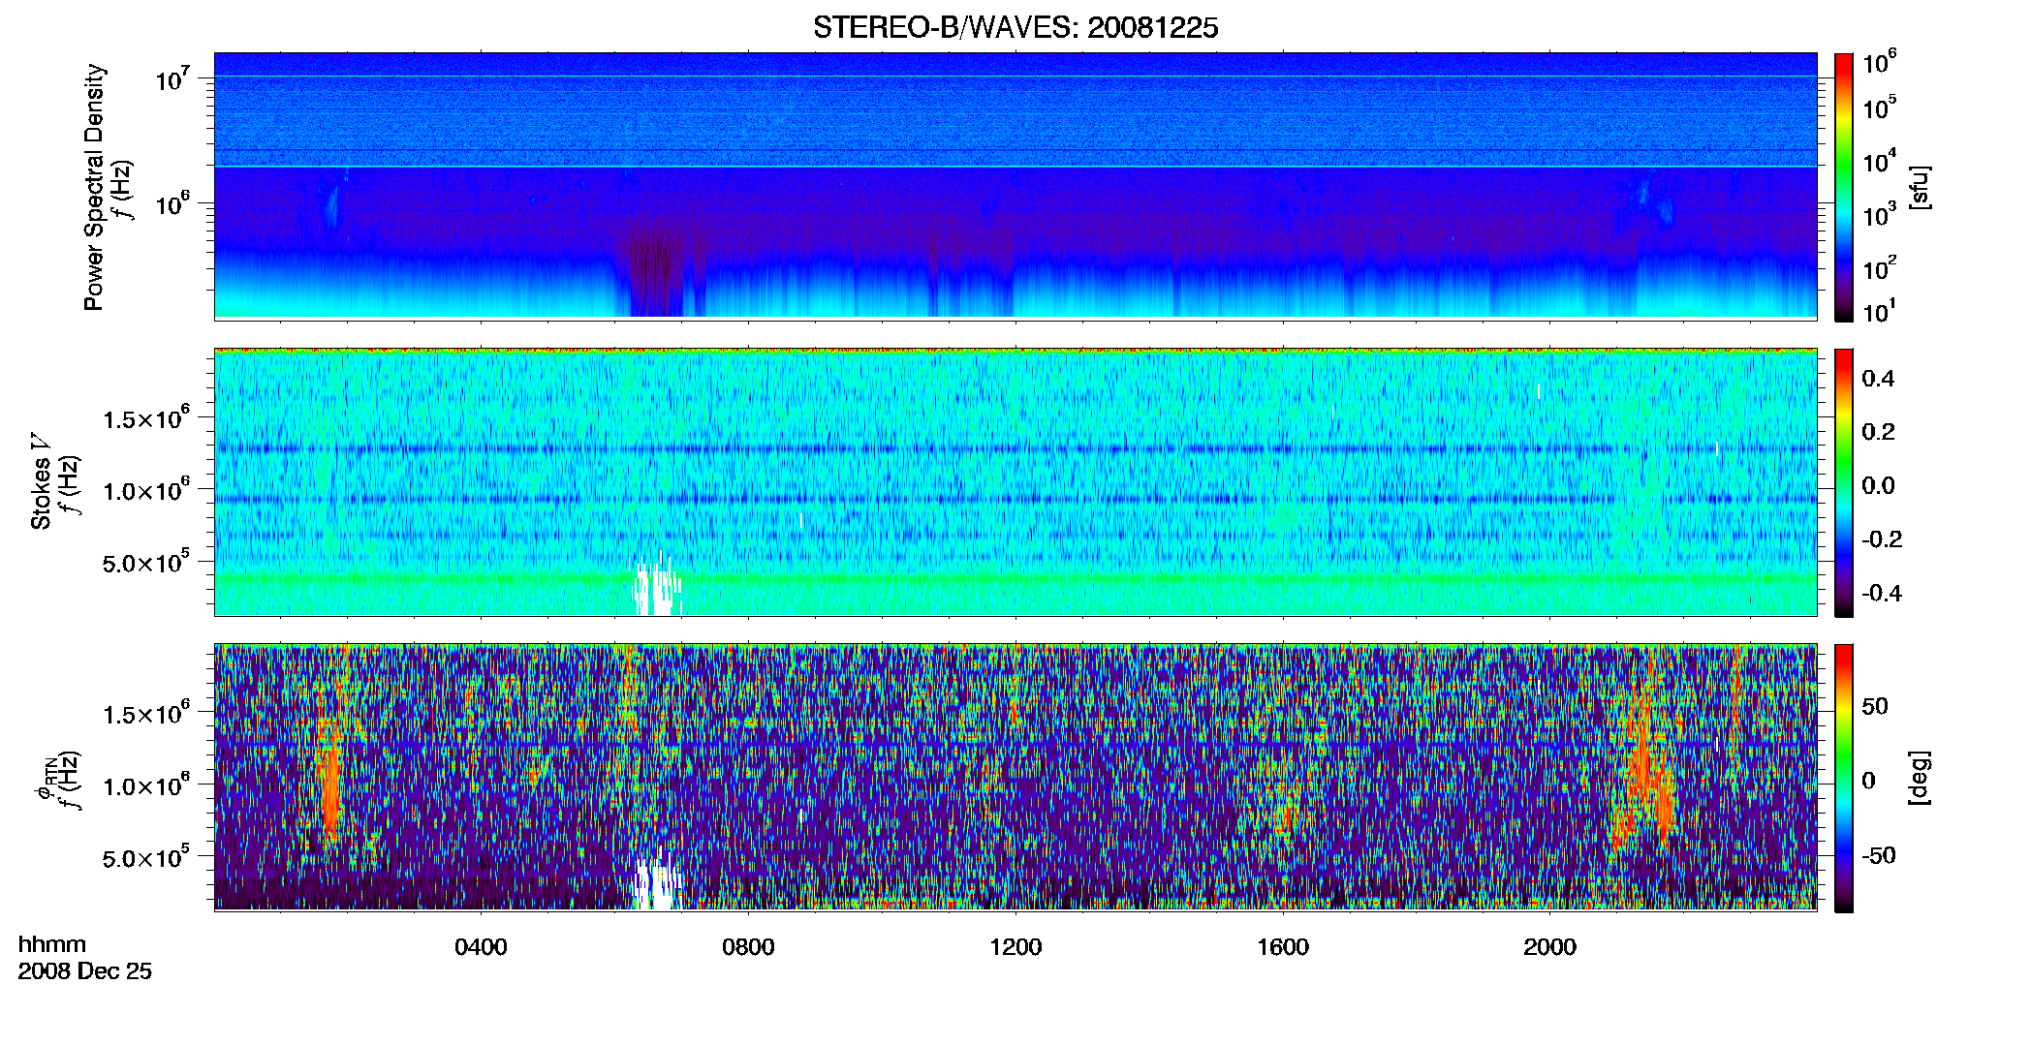Click inside the Stokes V spectrogram panel
2031x1046 pixels.
click(1015, 481)
